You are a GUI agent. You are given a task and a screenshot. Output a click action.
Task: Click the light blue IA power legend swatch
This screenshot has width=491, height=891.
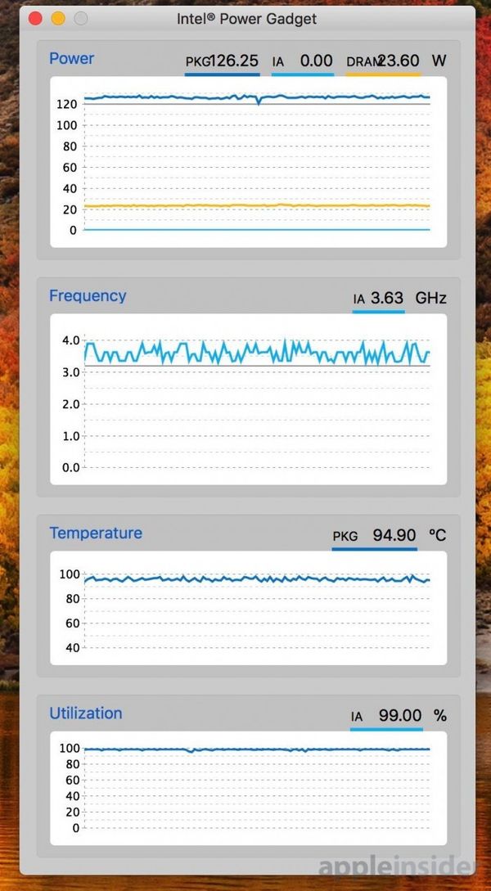302,74
